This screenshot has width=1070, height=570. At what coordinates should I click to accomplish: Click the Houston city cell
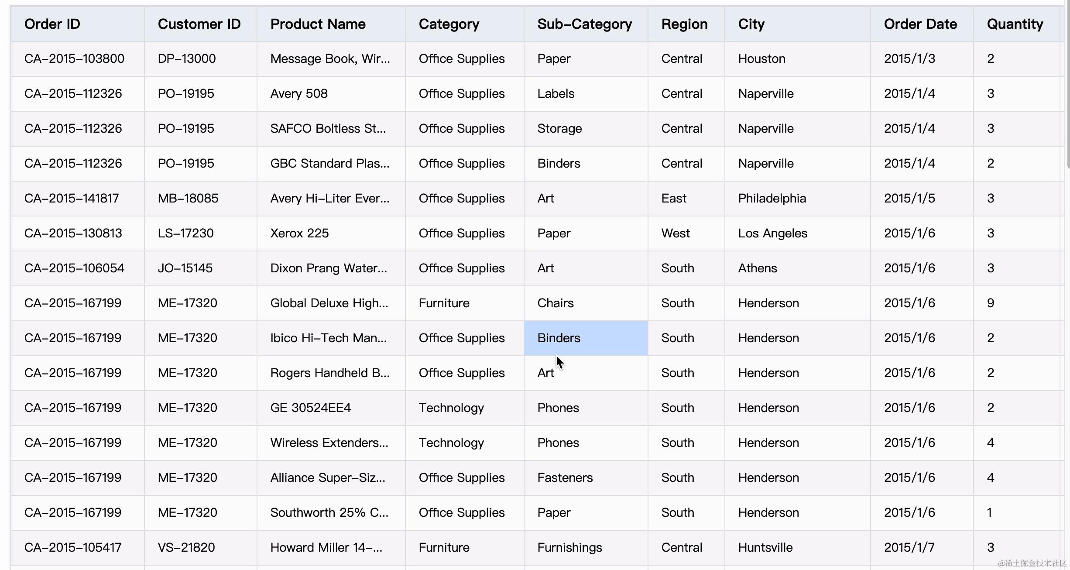click(761, 59)
